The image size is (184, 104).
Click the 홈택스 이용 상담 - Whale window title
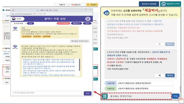tap(49, 10)
